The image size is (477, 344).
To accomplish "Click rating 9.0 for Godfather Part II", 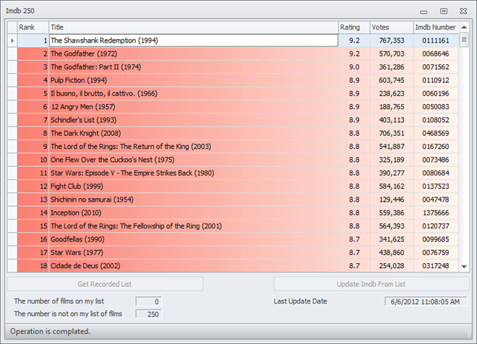I will (x=354, y=67).
